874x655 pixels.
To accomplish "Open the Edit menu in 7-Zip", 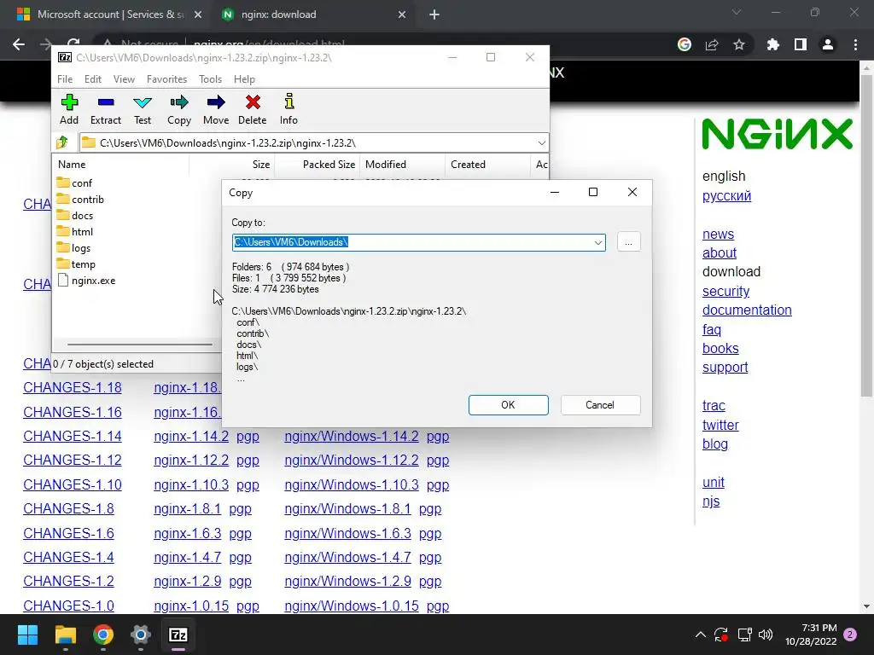I will click(x=92, y=79).
